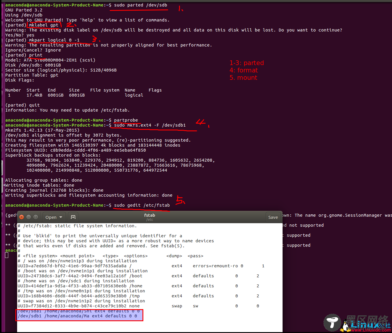Click 'Disk /dev/sdb: 6001GB' line in terminal

click(33, 65)
